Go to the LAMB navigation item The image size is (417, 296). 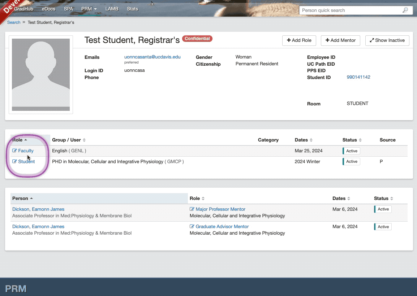tap(112, 9)
